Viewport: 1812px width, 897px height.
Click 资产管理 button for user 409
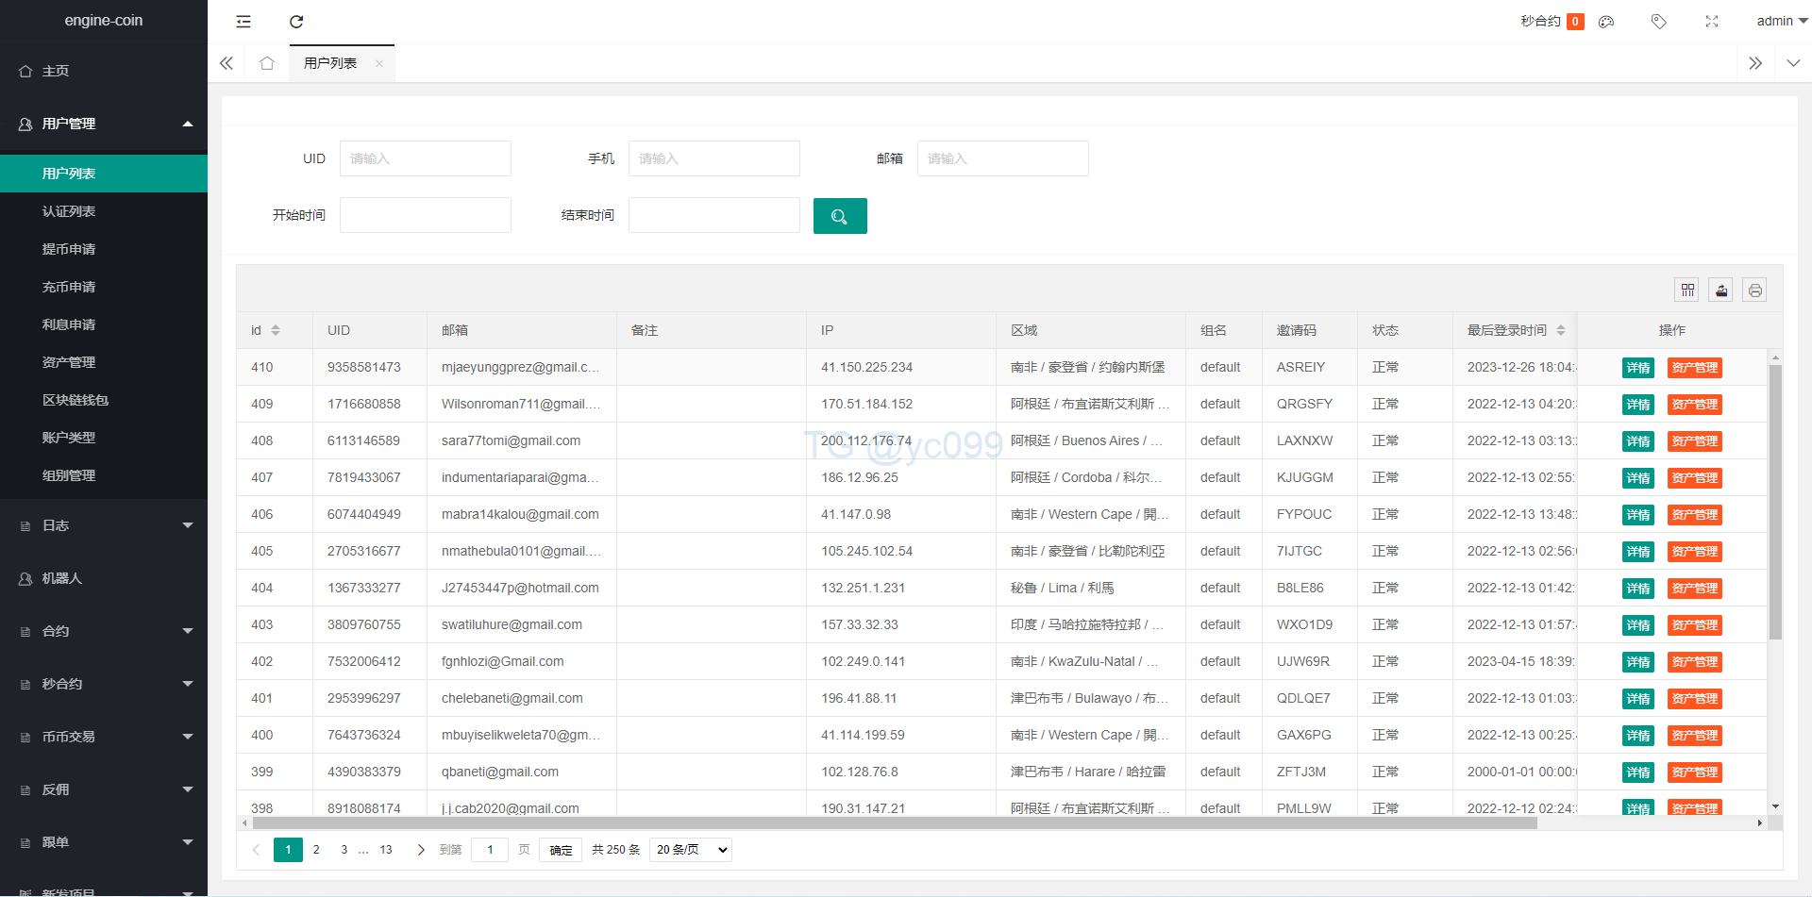tap(1694, 405)
